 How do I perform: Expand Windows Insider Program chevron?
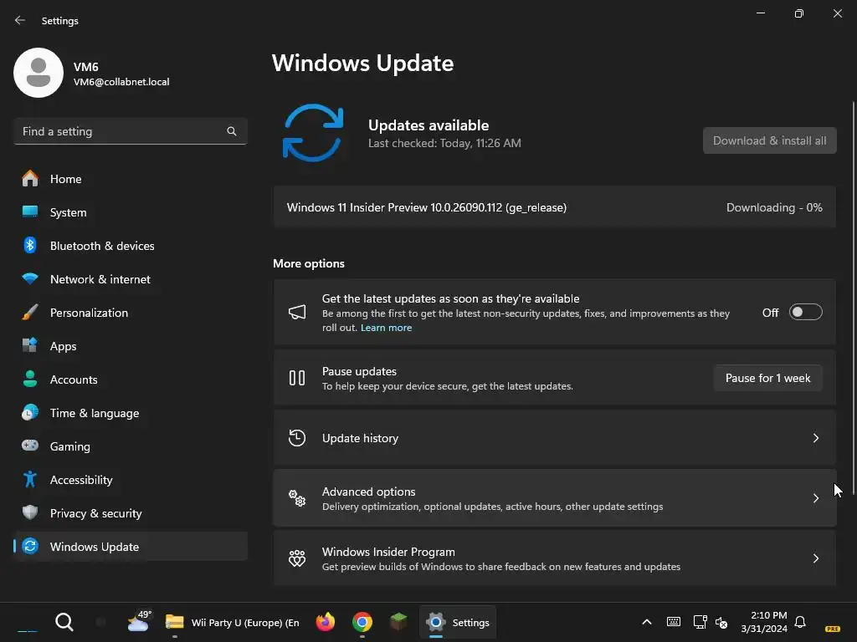815,558
